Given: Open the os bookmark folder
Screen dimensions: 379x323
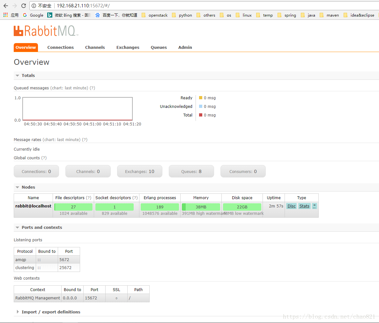Looking at the screenshot, I should pos(225,15).
